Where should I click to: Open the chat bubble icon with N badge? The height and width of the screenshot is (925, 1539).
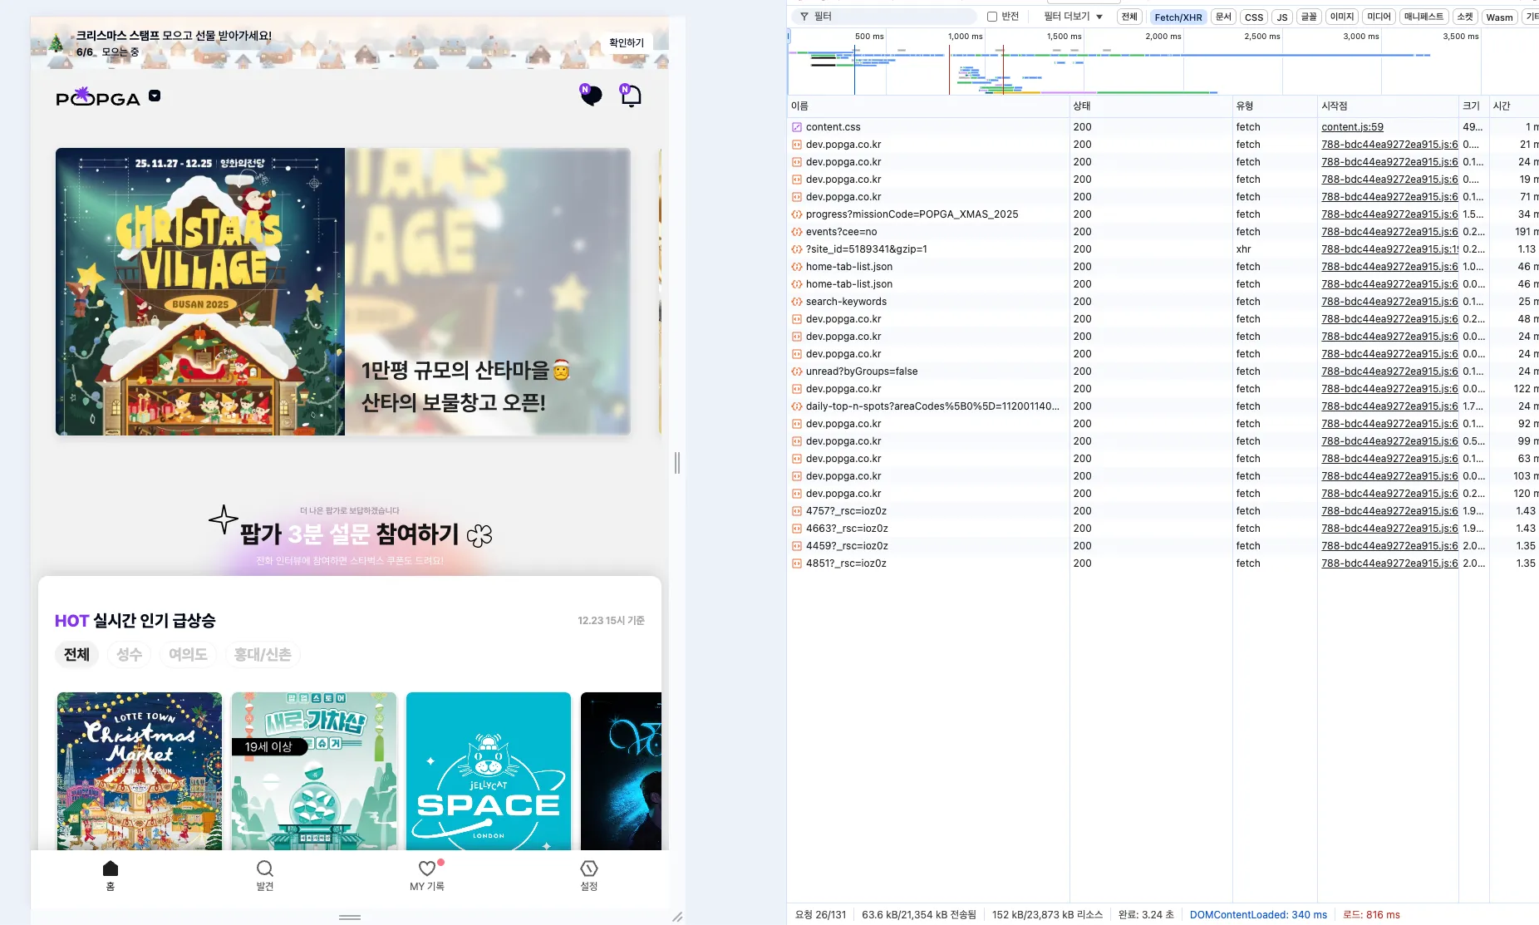tap(591, 94)
